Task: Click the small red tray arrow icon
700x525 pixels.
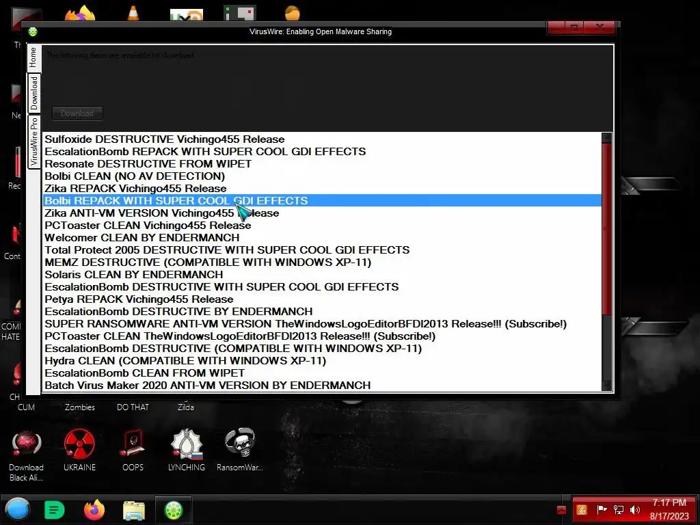Action: [x=562, y=510]
